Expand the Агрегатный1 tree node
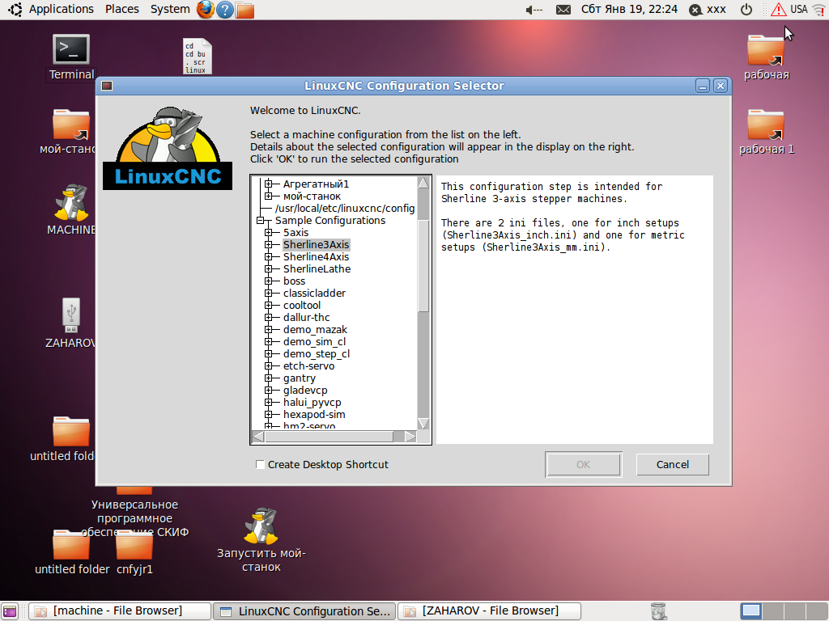This screenshot has width=829, height=621. pyautogui.click(x=269, y=184)
